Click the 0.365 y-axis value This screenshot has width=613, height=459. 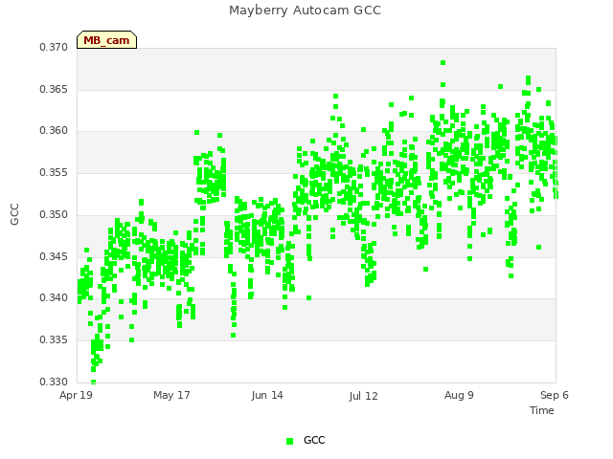click(x=54, y=89)
